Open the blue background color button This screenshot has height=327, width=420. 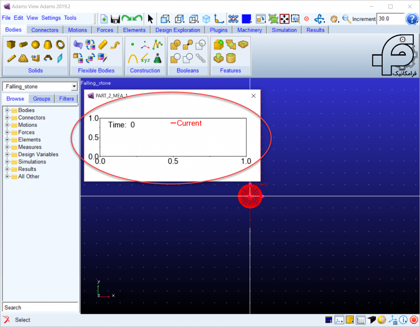246,19
